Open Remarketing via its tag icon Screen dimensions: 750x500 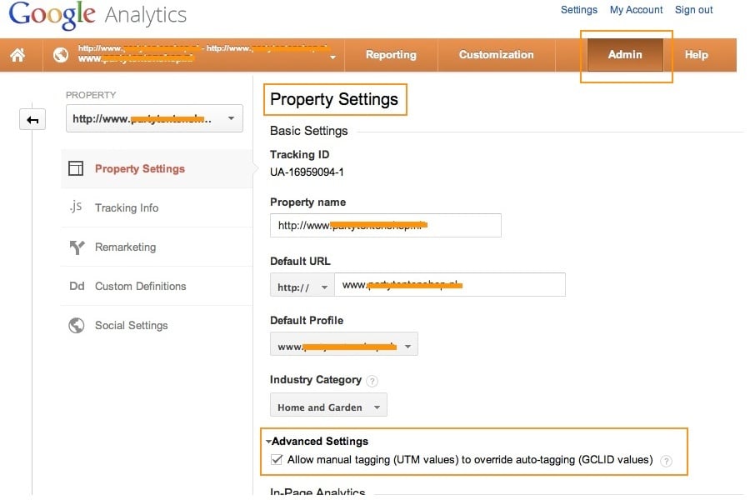pos(76,247)
